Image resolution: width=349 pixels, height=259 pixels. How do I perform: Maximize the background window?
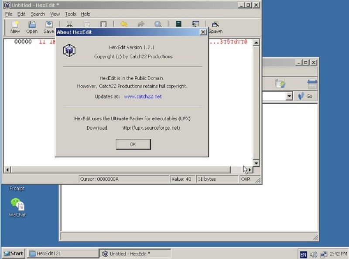(306, 62)
